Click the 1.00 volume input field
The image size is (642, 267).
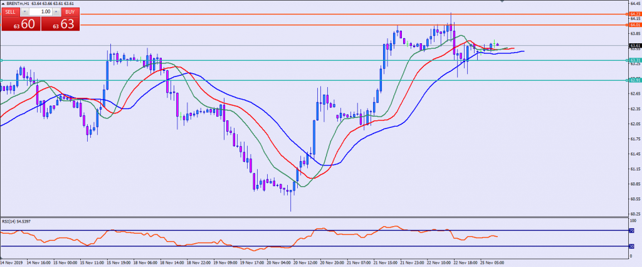point(41,11)
